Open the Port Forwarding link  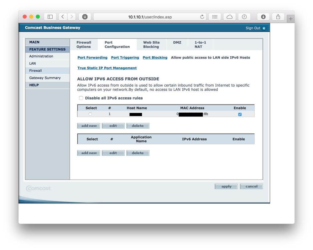coord(92,58)
